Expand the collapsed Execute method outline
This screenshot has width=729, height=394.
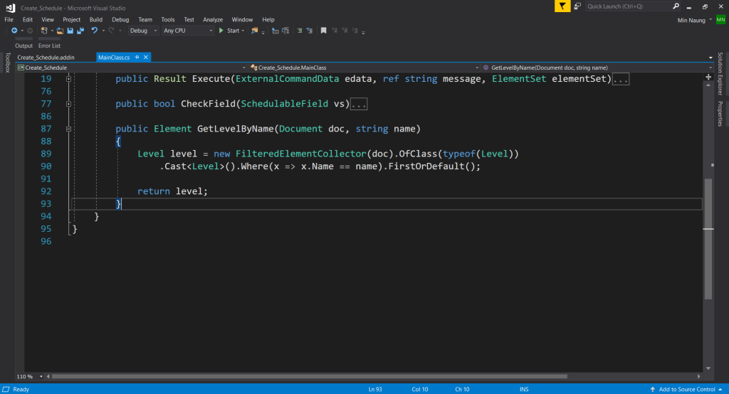pos(68,79)
